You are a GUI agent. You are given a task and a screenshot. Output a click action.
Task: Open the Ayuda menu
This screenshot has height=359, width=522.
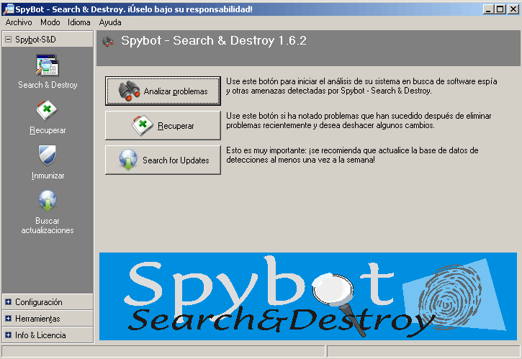point(110,22)
